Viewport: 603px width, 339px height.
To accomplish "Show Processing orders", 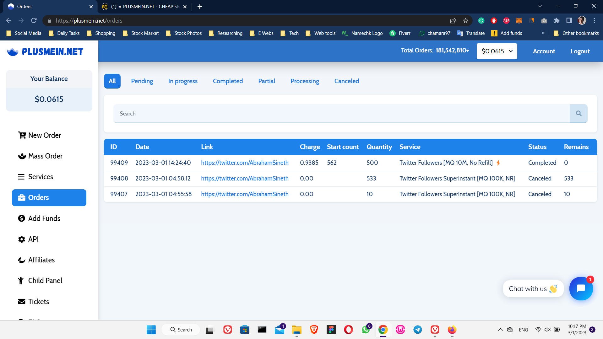I will pos(305,81).
